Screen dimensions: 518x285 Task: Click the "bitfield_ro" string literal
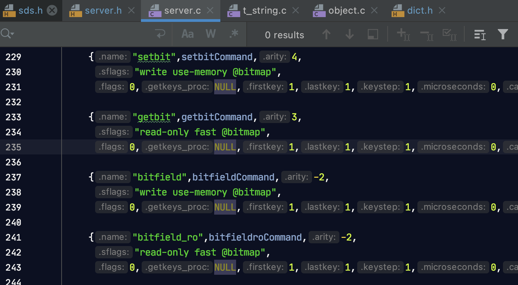pyautogui.click(x=168, y=237)
